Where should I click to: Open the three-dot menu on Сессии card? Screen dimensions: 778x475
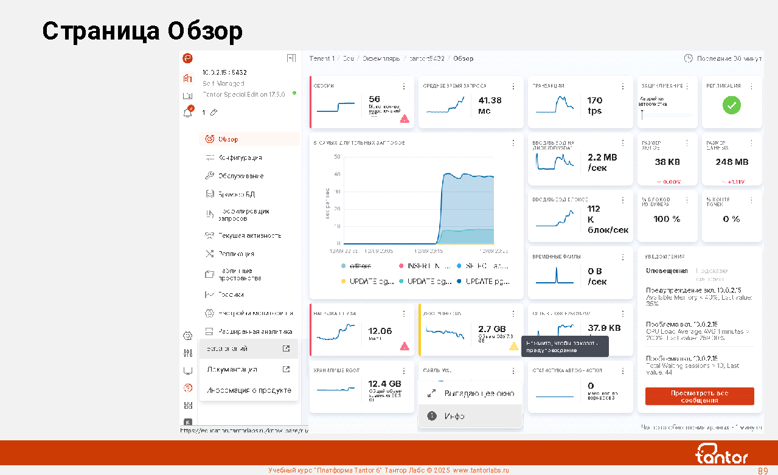(x=404, y=86)
